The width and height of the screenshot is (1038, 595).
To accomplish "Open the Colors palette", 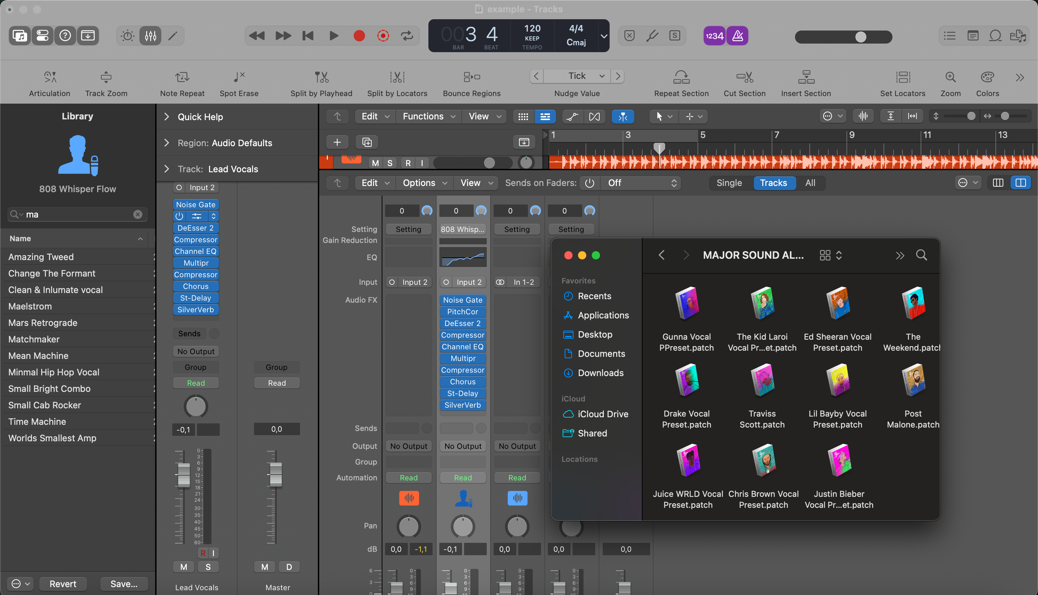I will 987,78.
